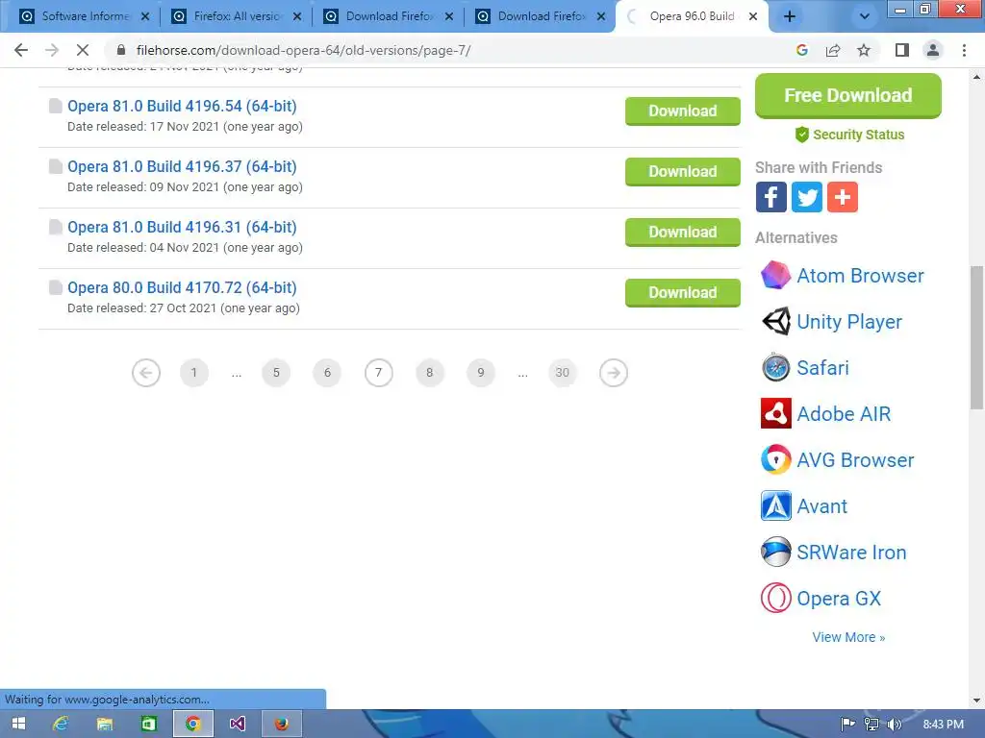Share on Twitter
This screenshot has height=738, width=985.
coord(807,197)
